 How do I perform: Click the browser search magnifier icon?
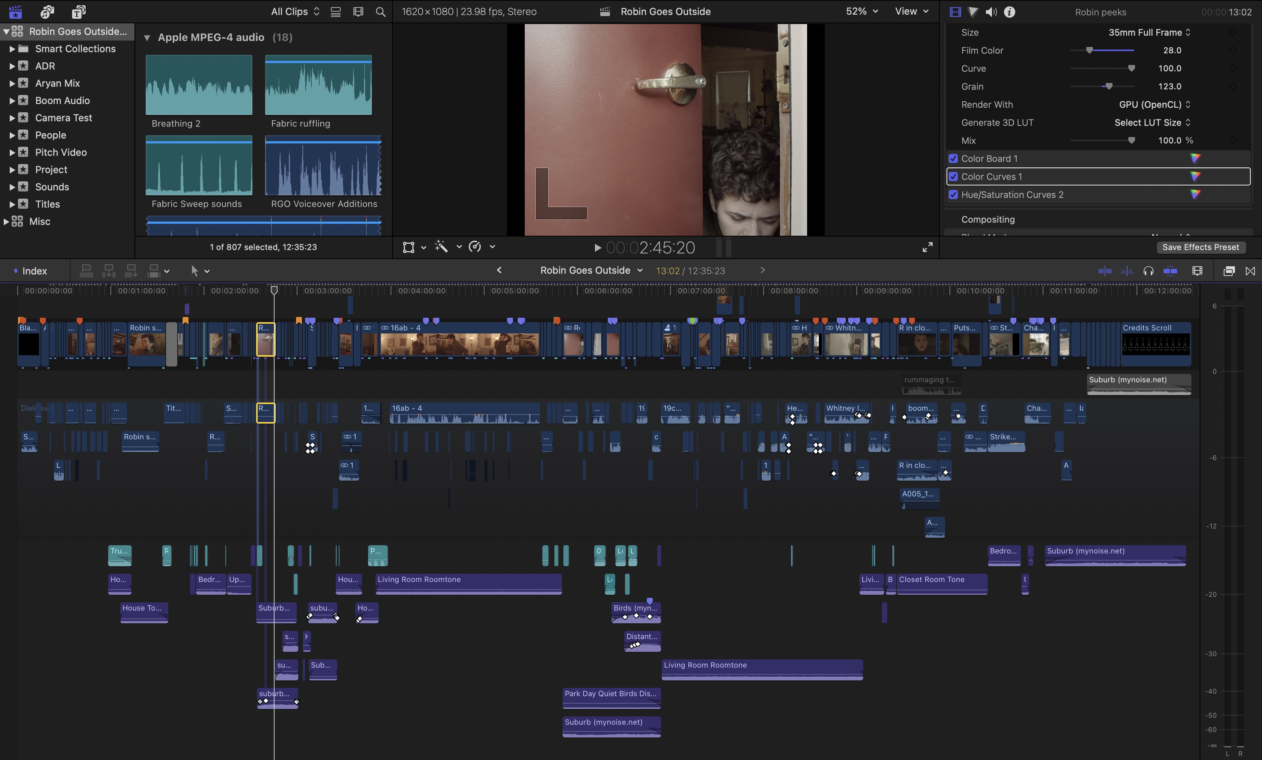pyautogui.click(x=380, y=12)
